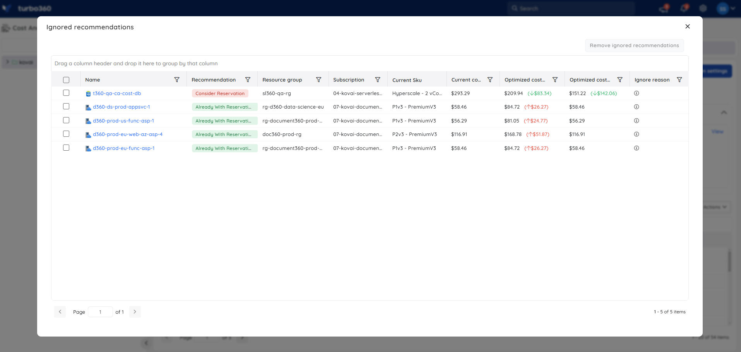Go to the previous page of results

tap(60, 312)
